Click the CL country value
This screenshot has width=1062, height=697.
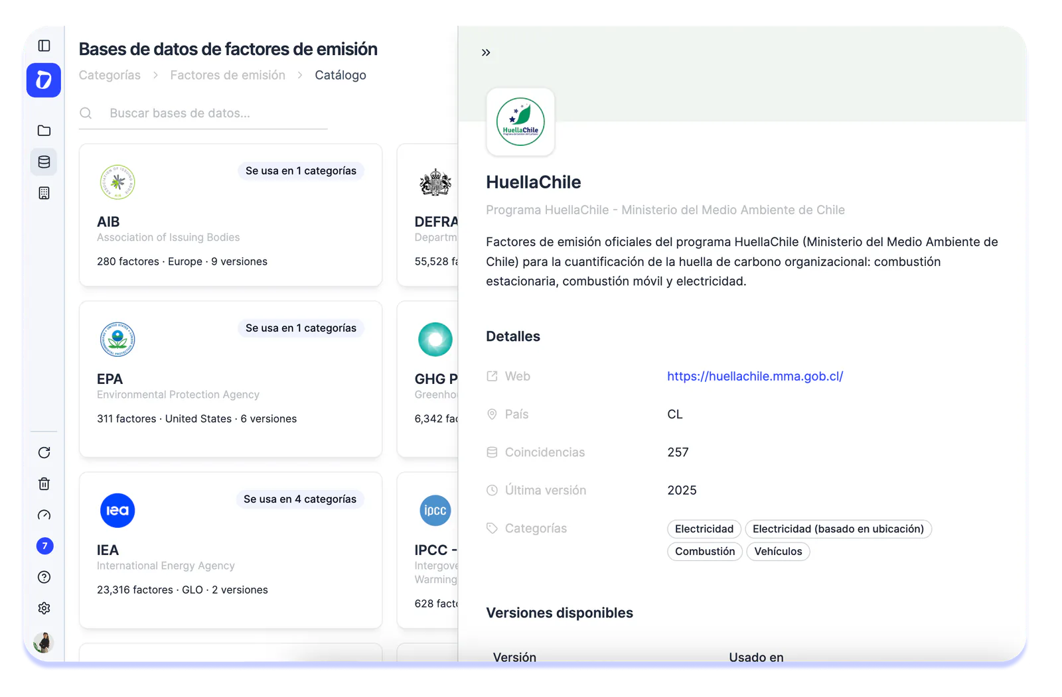pos(675,414)
